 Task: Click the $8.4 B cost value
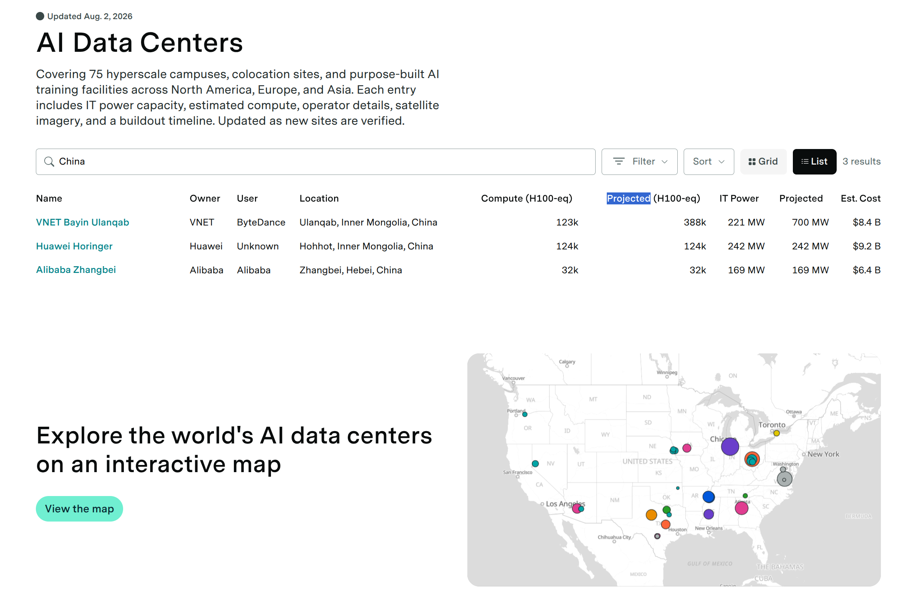(867, 222)
